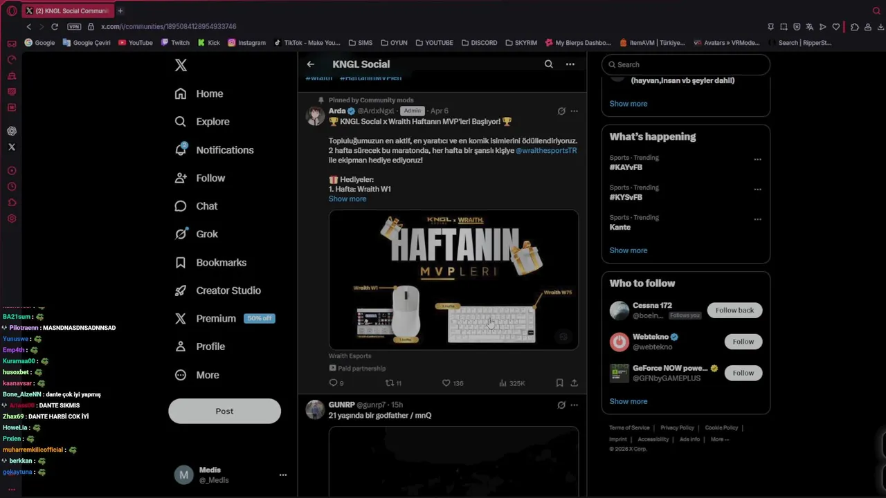Viewport: 886px width, 498px height.
Task: Show more under Who to follow
Action: click(x=629, y=401)
